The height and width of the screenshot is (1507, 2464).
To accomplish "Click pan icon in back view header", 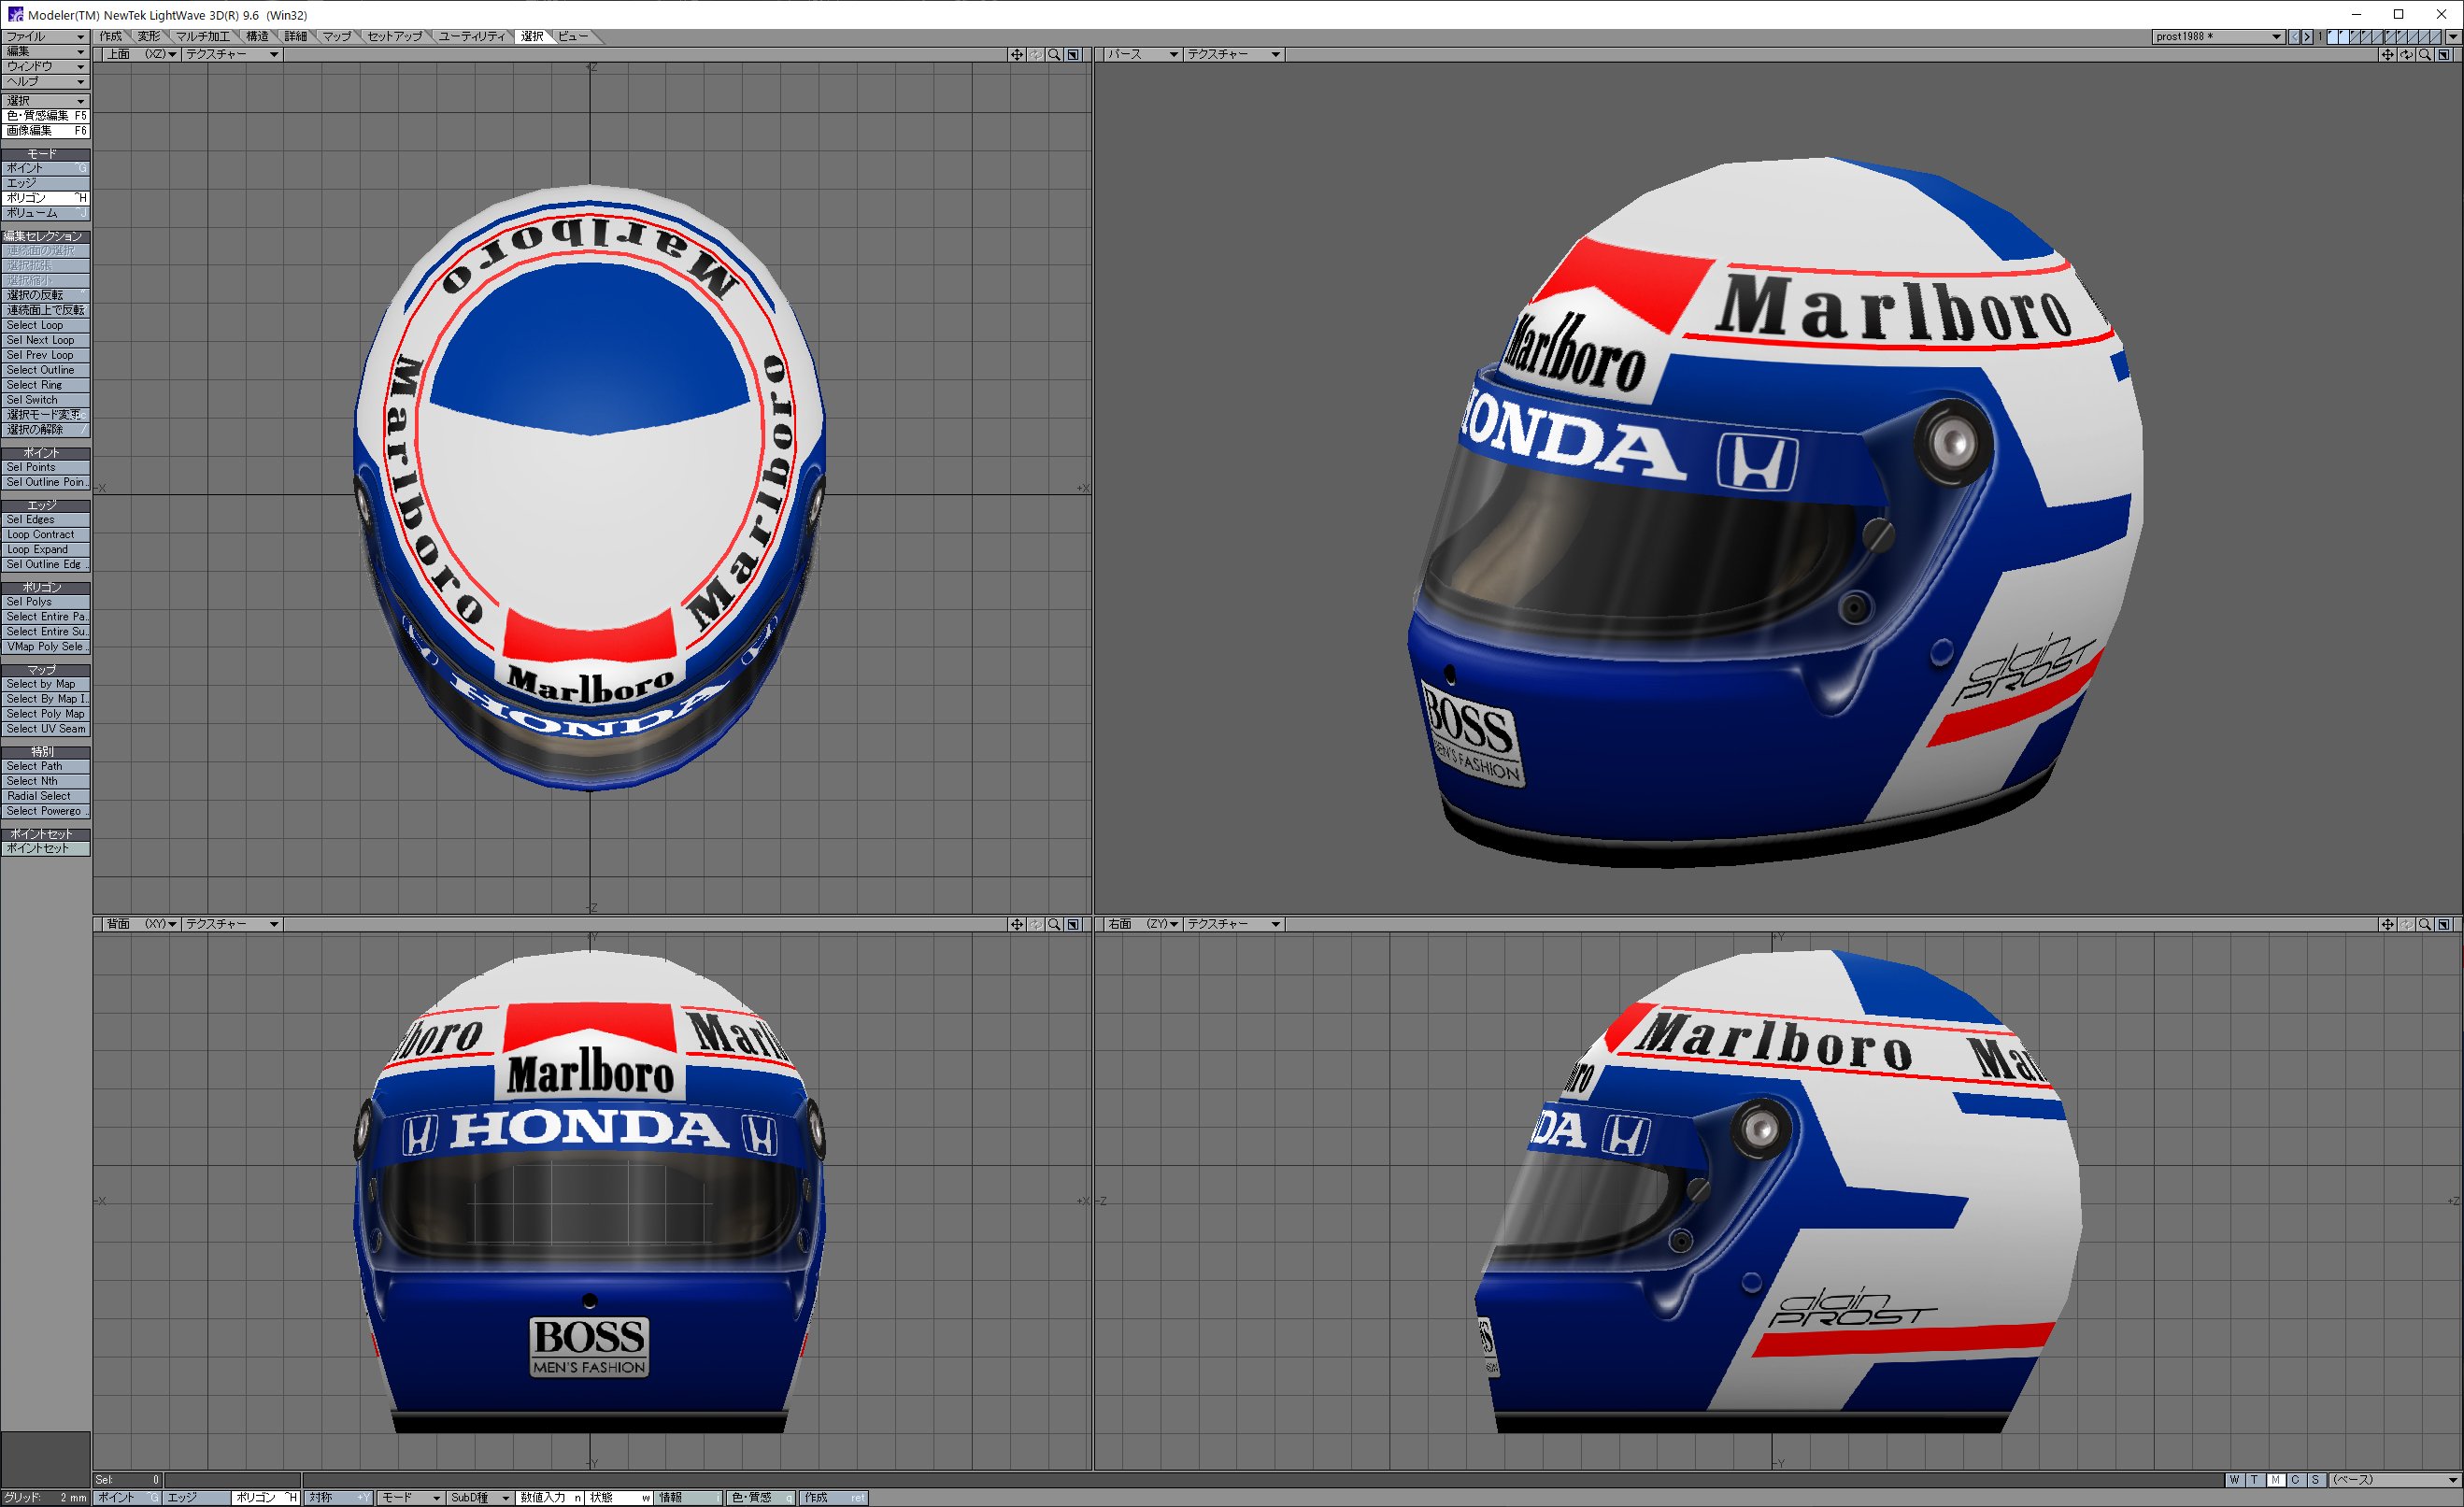I will point(1017,925).
